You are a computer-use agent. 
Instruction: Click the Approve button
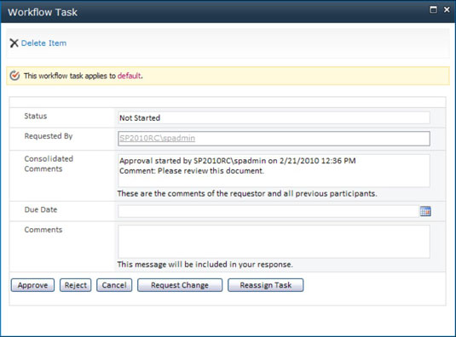click(32, 285)
